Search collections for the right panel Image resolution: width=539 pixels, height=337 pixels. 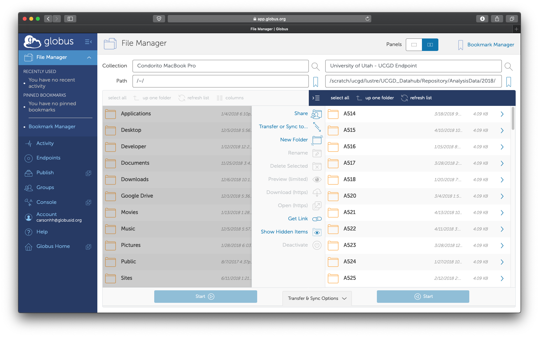pos(508,66)
